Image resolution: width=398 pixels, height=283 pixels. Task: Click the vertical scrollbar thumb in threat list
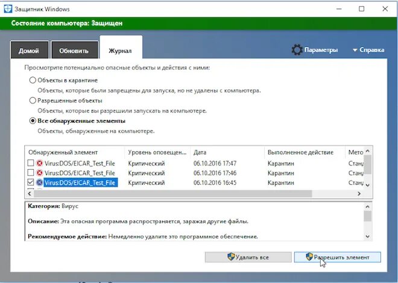click(367, 165)
